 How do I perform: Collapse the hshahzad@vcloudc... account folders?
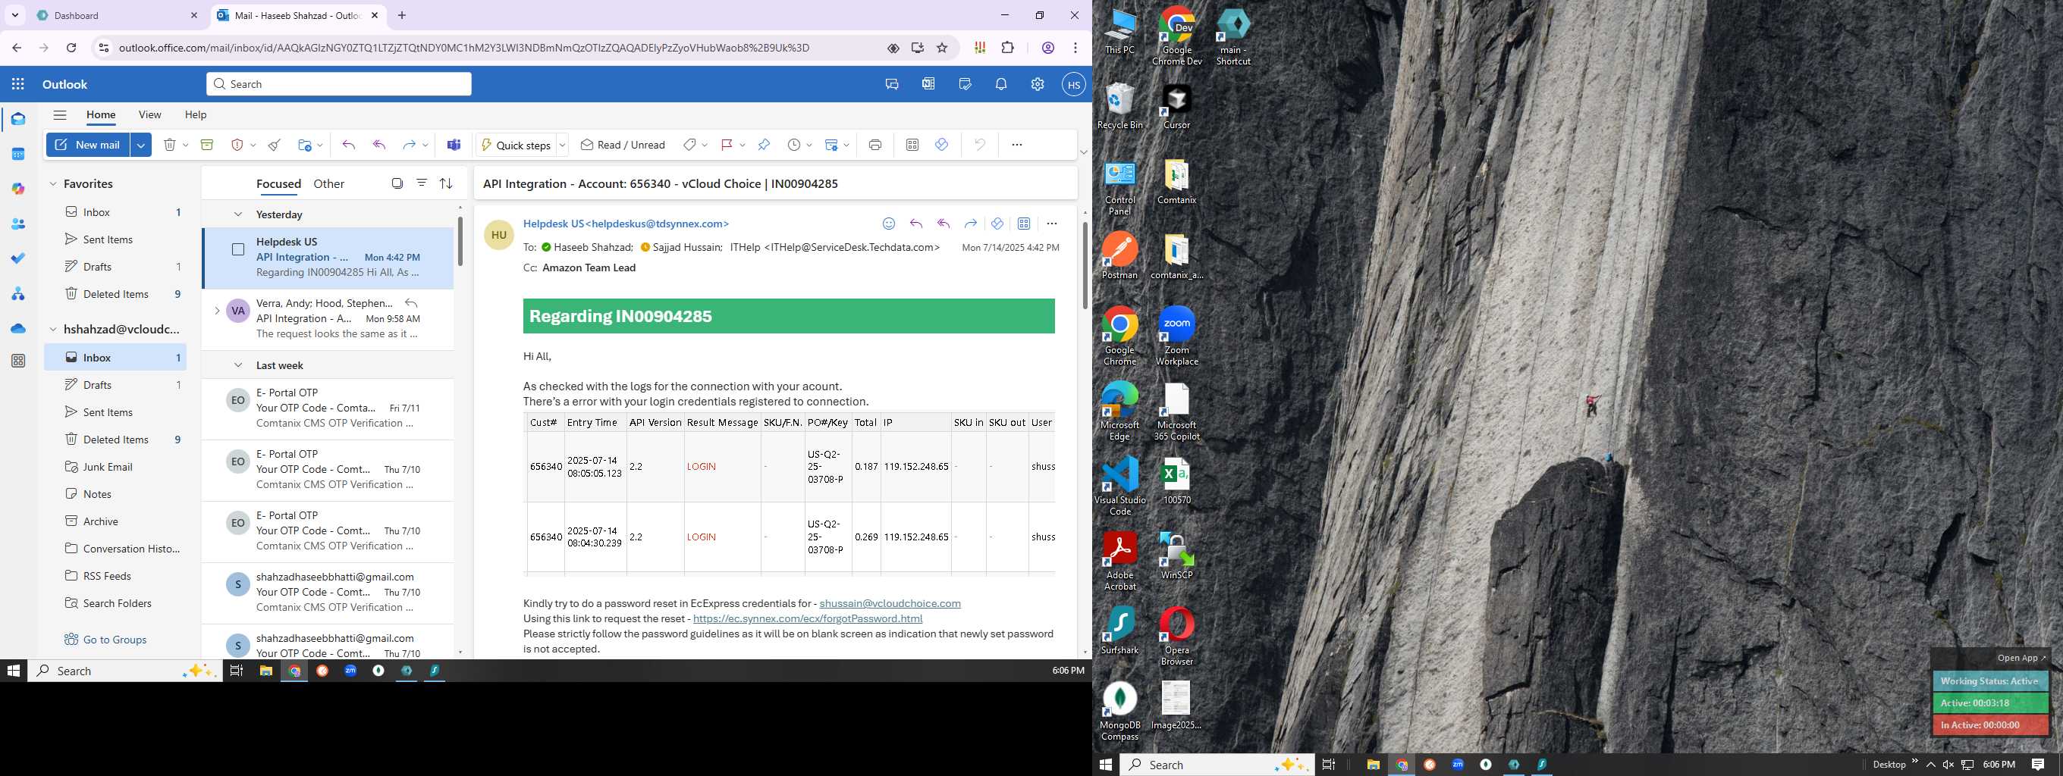pyautogui.click(x=53, y=329)
